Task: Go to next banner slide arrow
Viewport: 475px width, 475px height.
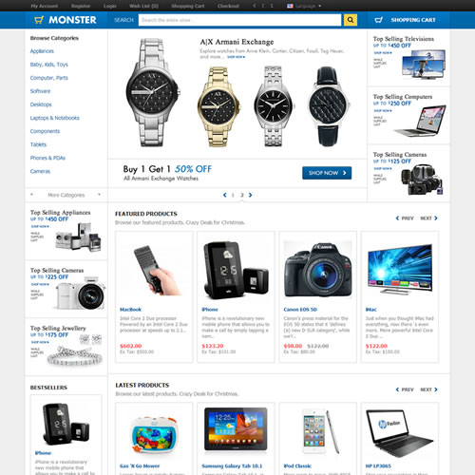Action: (250, 195)
